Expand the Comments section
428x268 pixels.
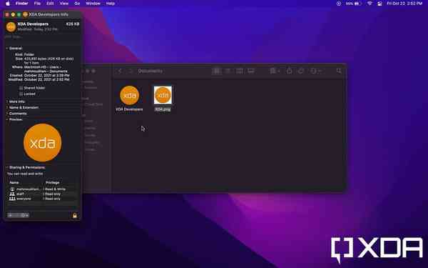pos(7,114)
